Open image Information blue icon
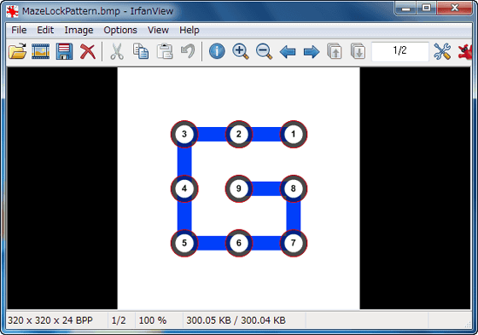 [217, 51]
